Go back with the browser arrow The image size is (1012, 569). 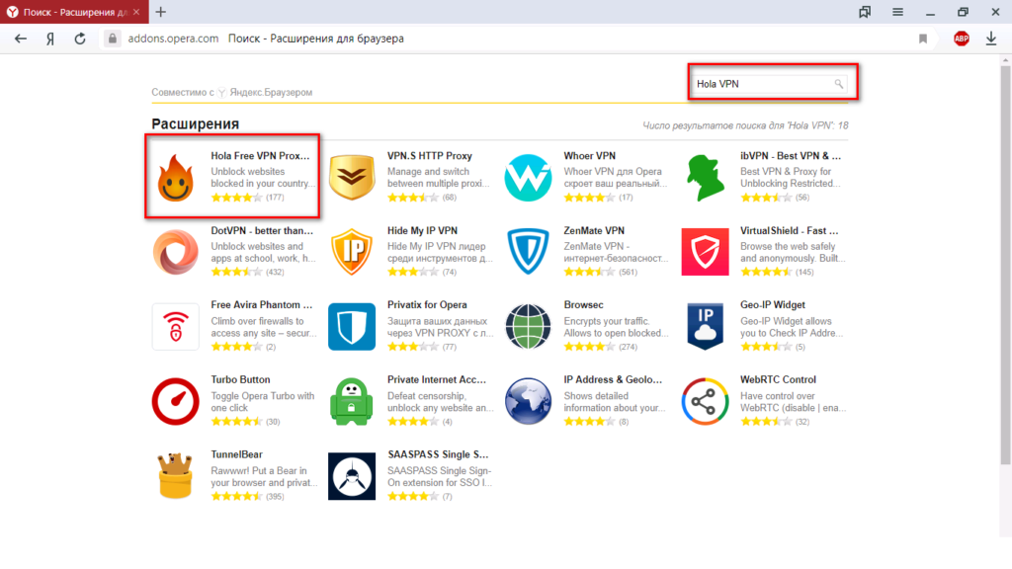(21, 39)
